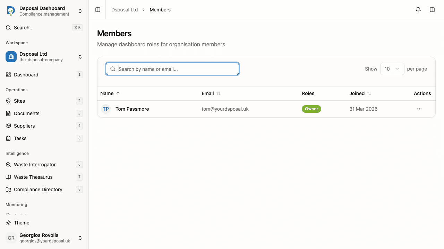Toggle the right panel open
This screenshot has height=249, width=444.
(432, 10)
